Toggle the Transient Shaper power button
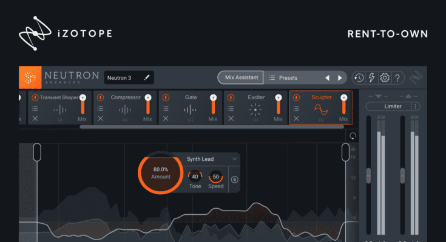This screenshot has height=242, width=446. [x=35, y=97]
